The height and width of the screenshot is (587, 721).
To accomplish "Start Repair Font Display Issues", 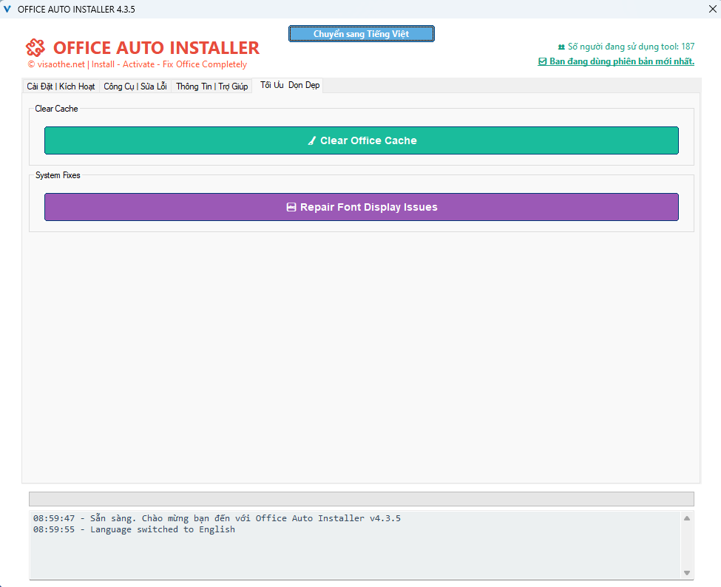I will click(x=362, y=207).
